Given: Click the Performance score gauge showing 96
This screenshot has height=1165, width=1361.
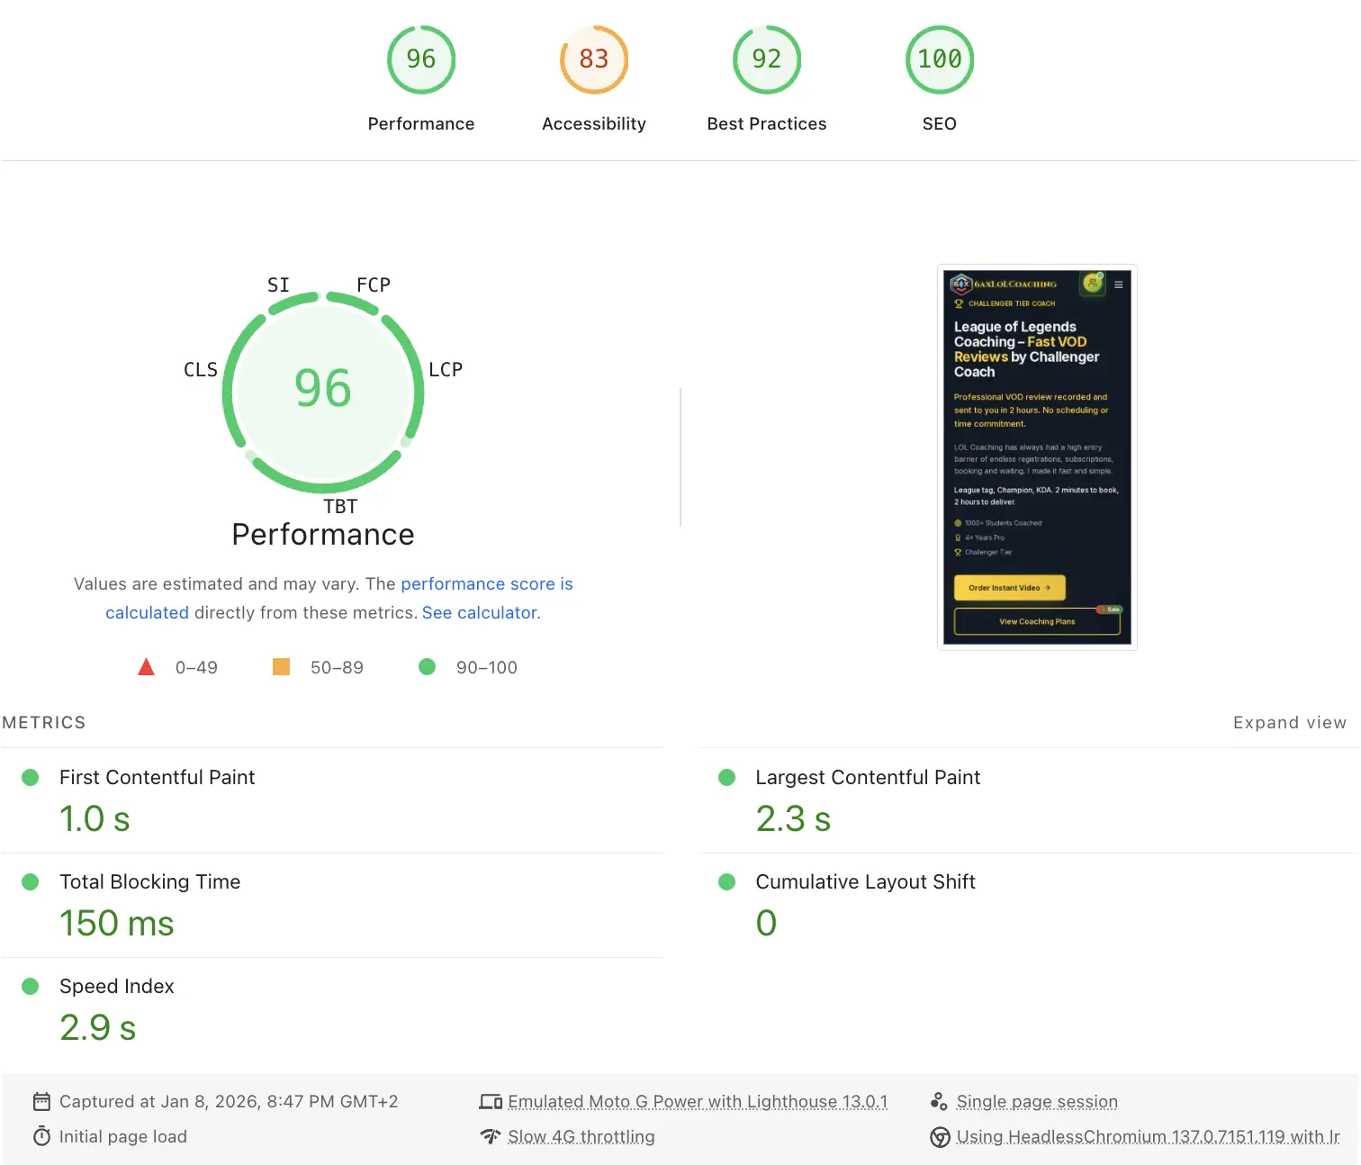Looking at the screenshot, I should (420, 59).
